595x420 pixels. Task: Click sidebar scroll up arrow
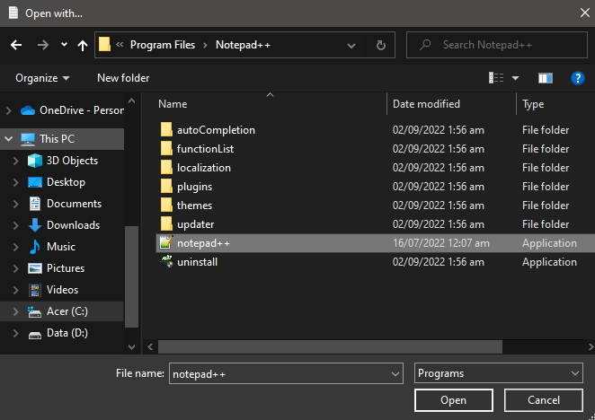(132, 101)
